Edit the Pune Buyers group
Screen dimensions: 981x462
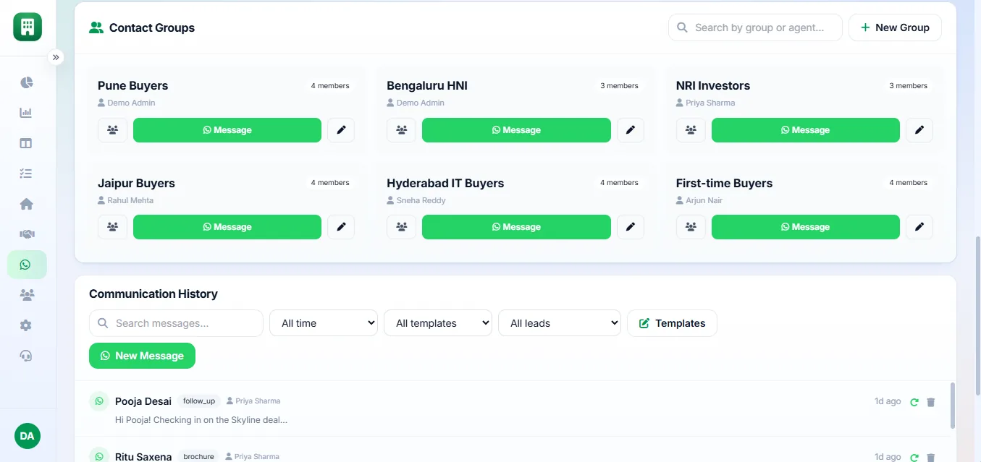[x=341, y=130]
